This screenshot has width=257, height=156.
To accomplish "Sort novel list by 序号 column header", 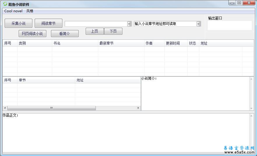I will (x=10, y=43).
